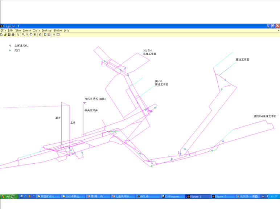This screenshot has height=209, width=280.
Task: Open the Desktop menu
Action: (x=47, y=30)
